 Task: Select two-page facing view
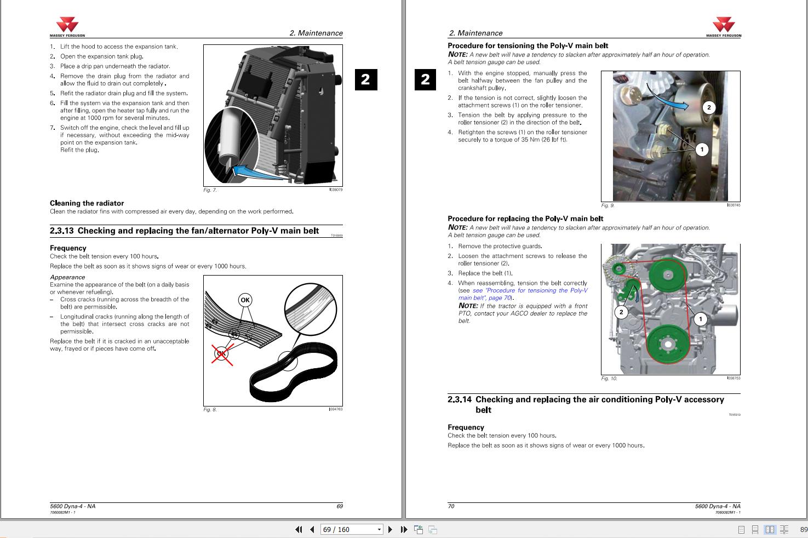(770, 529)
